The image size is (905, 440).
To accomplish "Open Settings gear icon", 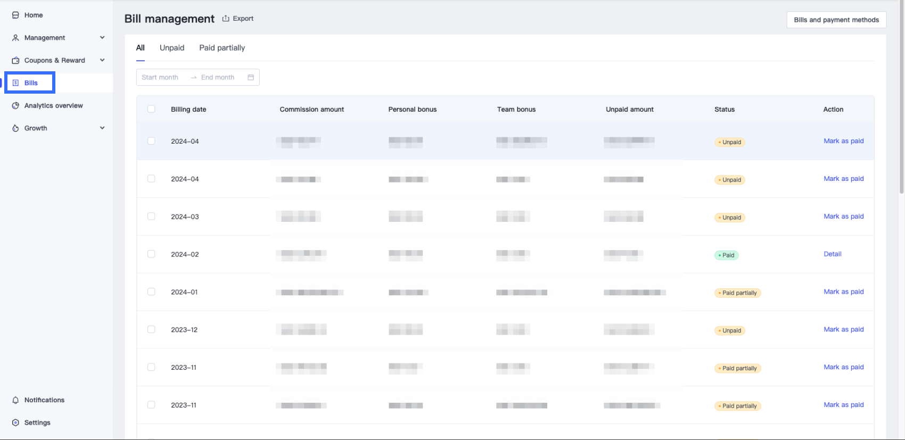I will click(x=15, y=423).
